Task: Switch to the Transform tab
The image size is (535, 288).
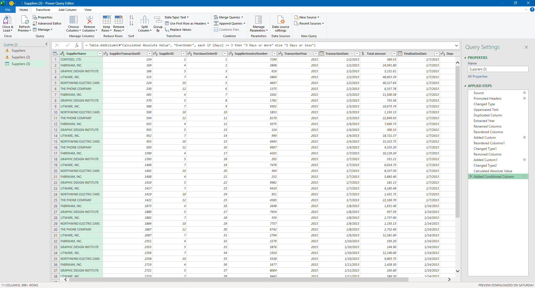Action: coord(43,10)
